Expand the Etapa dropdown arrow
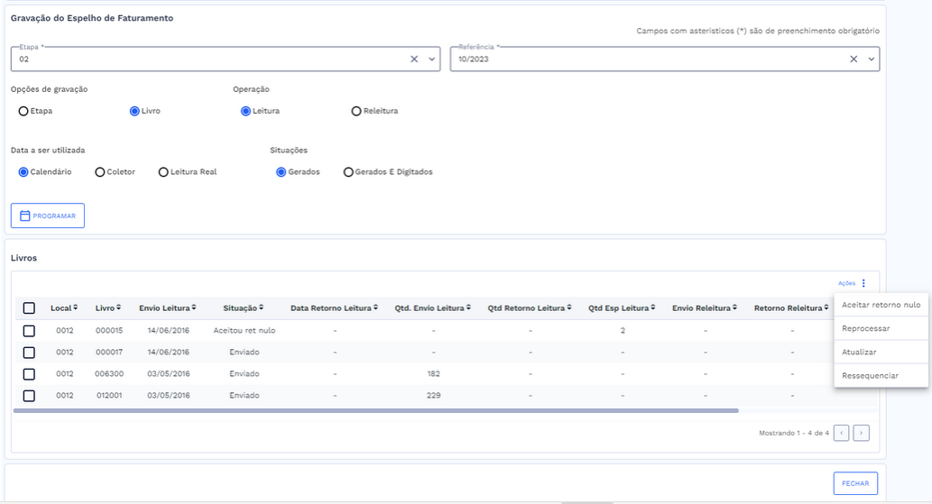Image resolution: width=932 pixels, height=504 pixels. pos(432,59)
